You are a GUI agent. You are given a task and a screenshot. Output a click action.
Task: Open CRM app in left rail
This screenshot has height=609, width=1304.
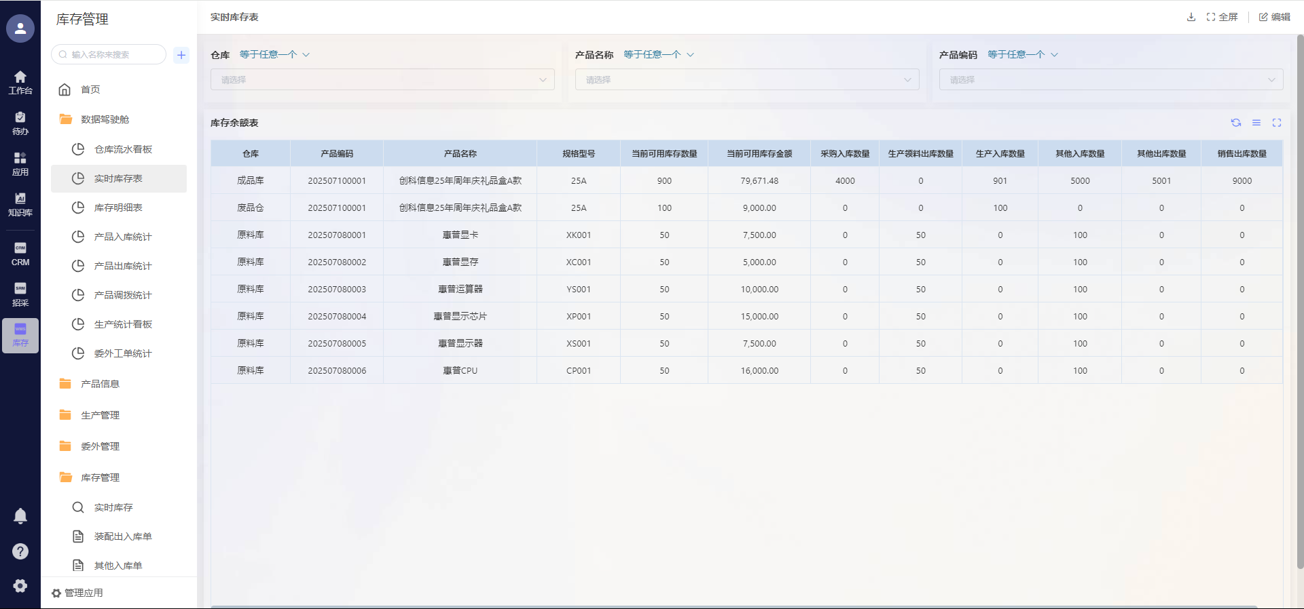(20, 254)
